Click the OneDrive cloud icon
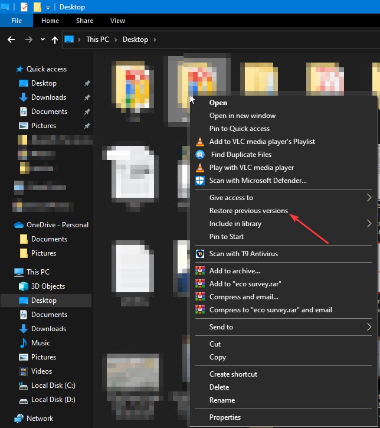This screenshot has width=380, height=428. [x=19, y=225]
